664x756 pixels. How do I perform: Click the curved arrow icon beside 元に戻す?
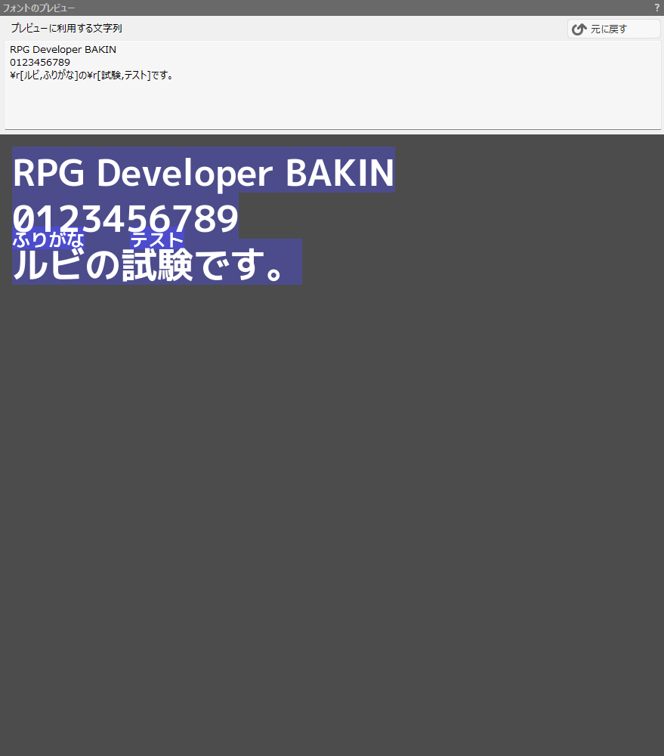pos(579,29)
